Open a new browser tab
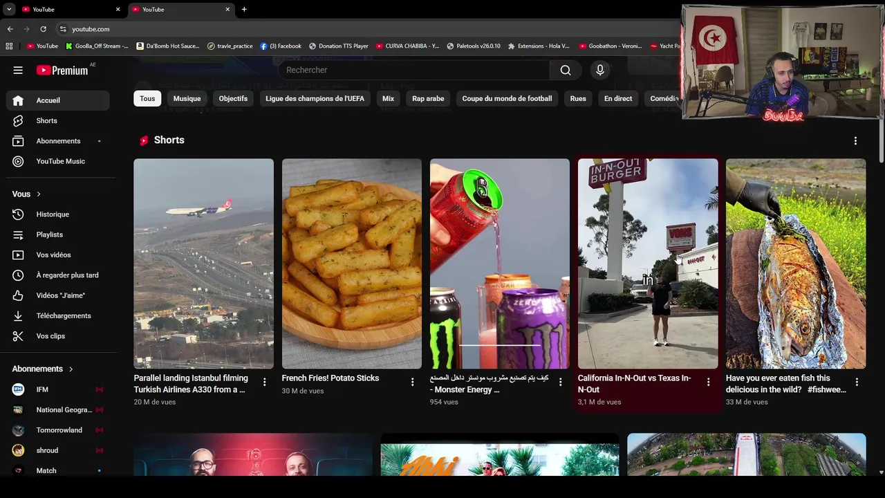This screenshot has width=885, height=498. click(x=244, y=10)
